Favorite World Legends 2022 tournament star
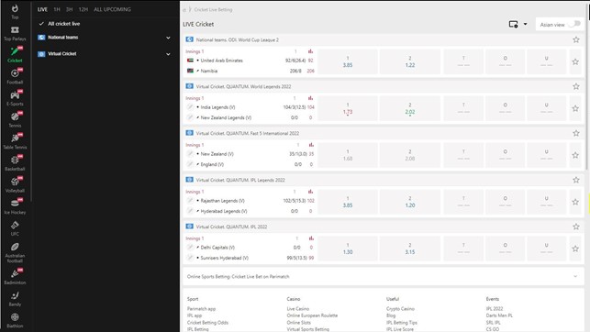 575,86
